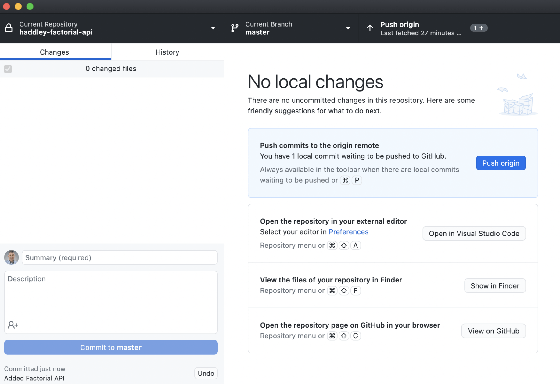Viewport: 560px width, 384px height.
Task: Open the Current Branch dropdown
Action: tap(348, 28)
